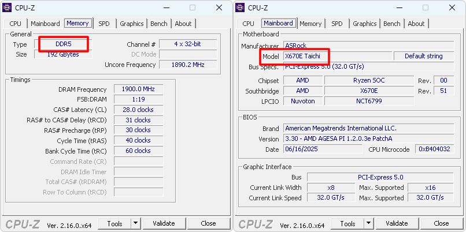Viewport: 466px width, 232px height.
Task: Click Southbridge Rev. 51 value
Action: point(443,91)
